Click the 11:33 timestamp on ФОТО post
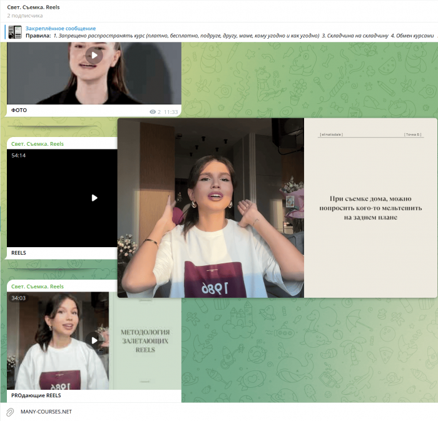 pos(171,112)
